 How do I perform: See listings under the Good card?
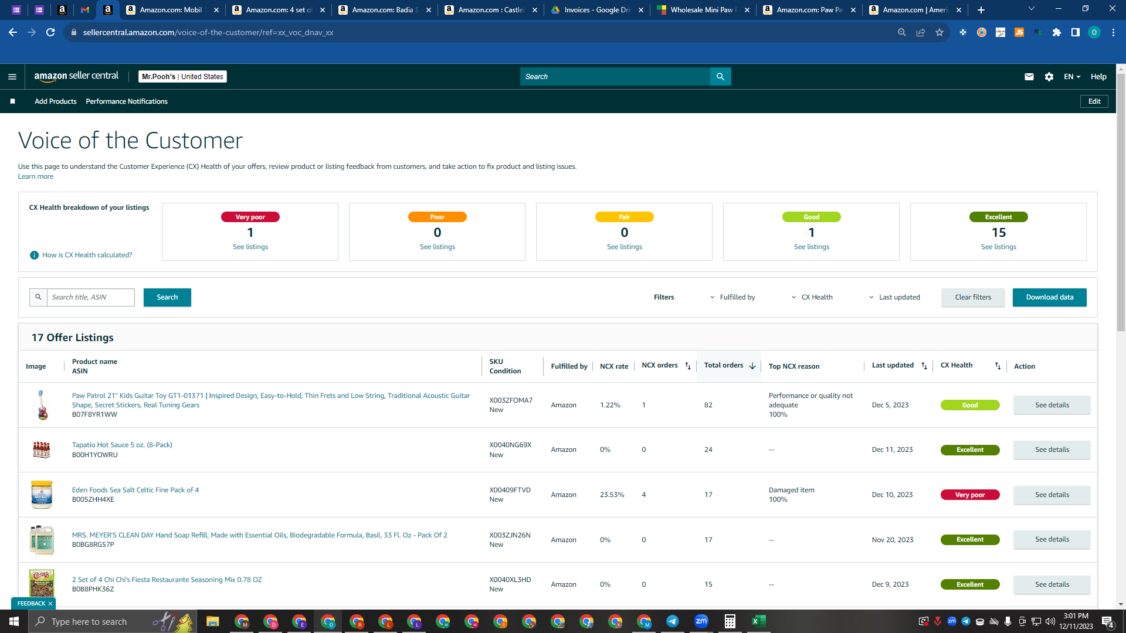(812, 247)
